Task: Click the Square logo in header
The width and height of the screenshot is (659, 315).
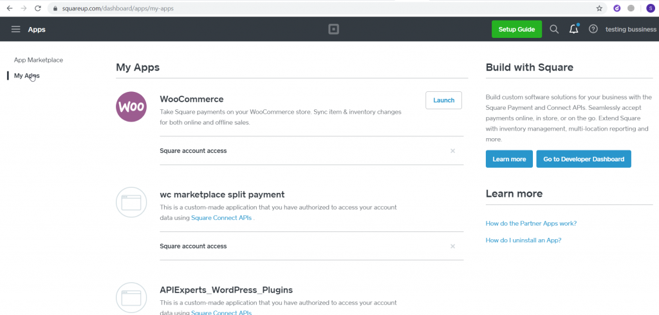Action: [334, 29]
